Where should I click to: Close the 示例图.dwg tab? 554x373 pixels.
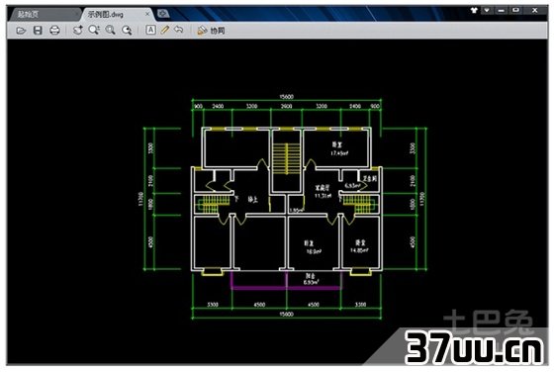(x=147, y=14)
